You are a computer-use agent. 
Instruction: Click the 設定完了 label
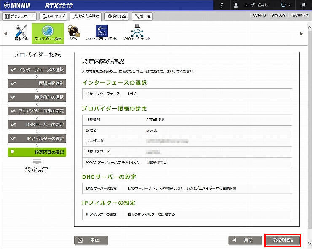pyautogui.click(x=37, y=170)
